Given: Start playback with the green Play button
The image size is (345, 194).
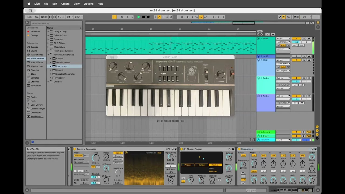Looking at the screenshot, I should click(139, 17).
